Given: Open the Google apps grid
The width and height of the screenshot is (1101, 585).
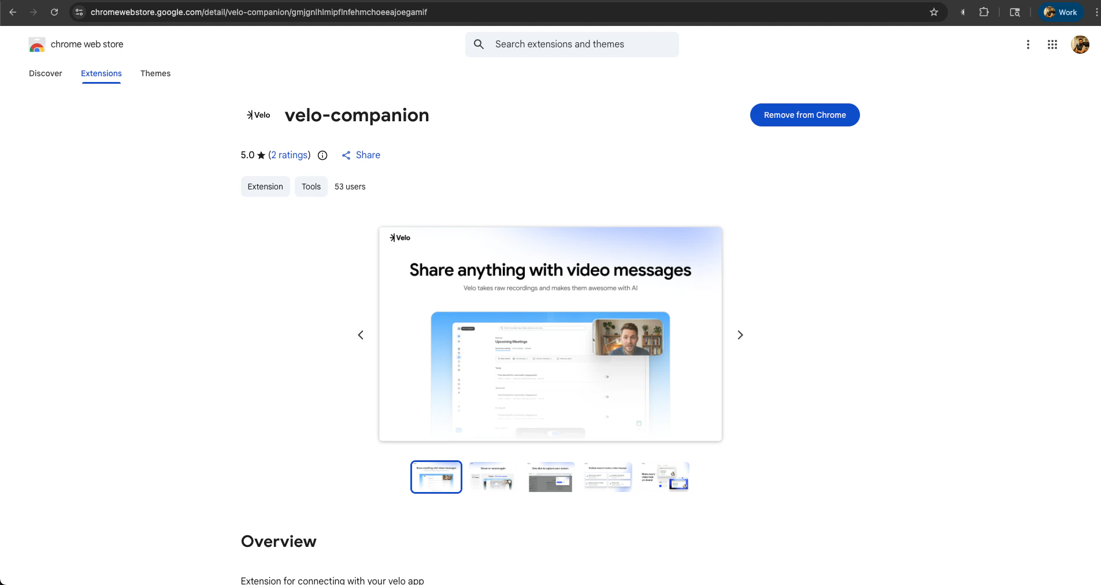Looking at the screenshot, I should (1052, 44).
